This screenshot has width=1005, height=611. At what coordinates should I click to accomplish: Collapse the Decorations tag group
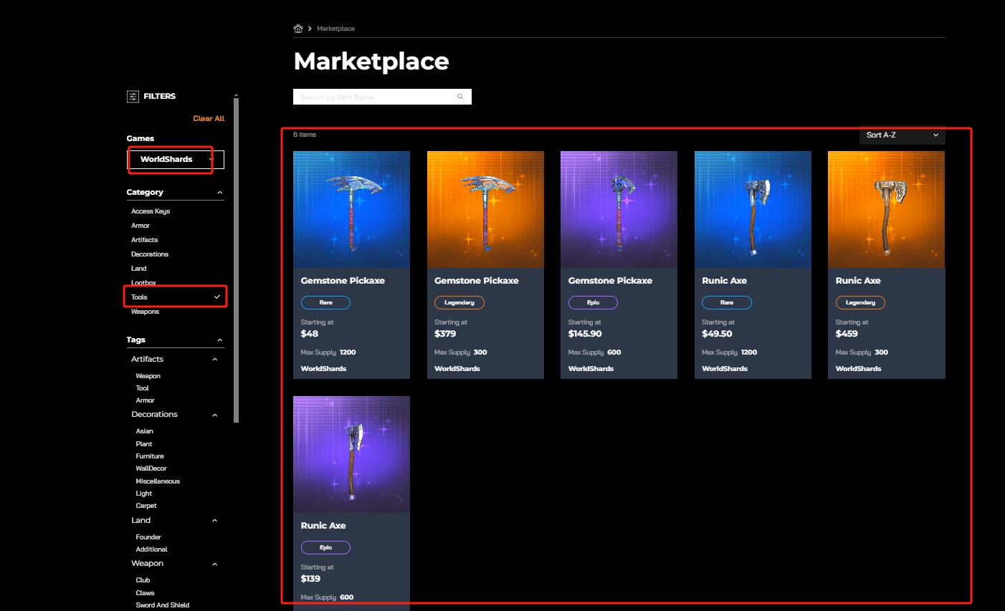coord(214,415)
